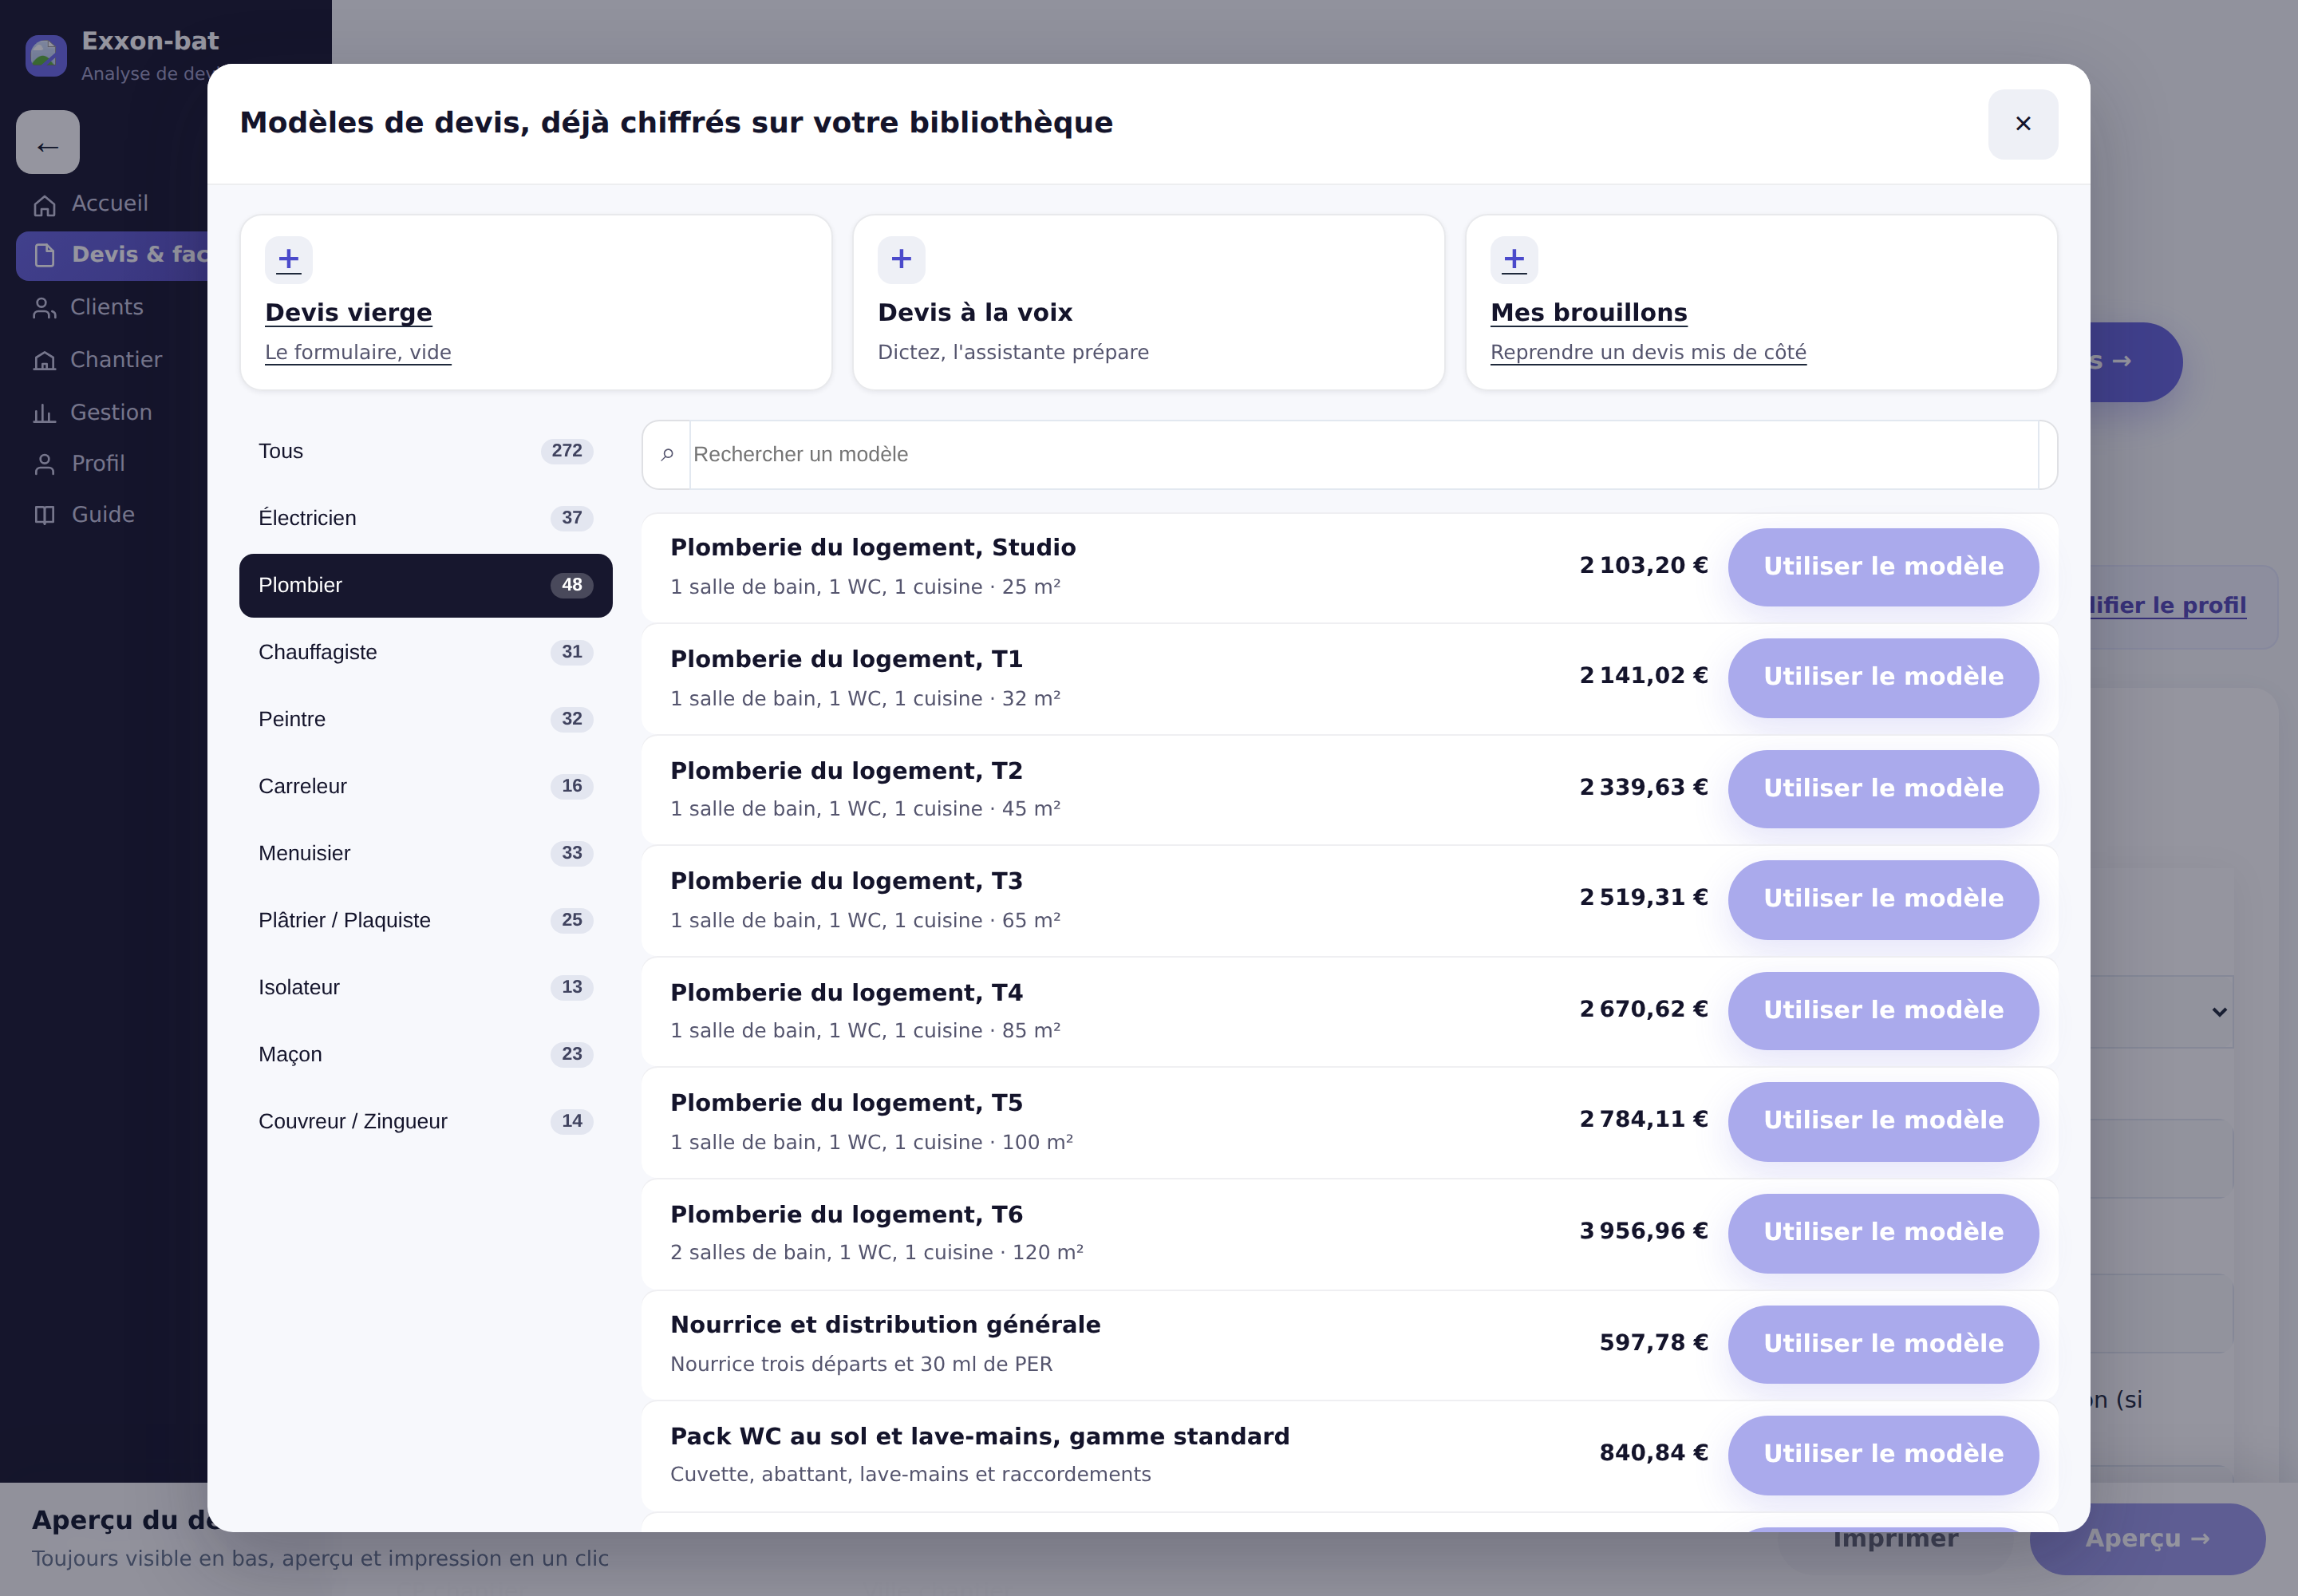This screenshot has height=1596, width=2298.
Task: Select the Carreleur category
Action: [425, 786]
